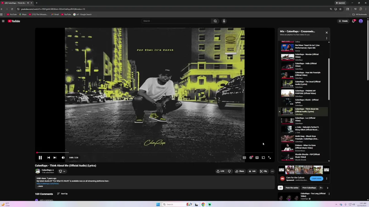Go to the YouTube home logo
The height and width of the screenshot is (207, 369).
point(14,21)
